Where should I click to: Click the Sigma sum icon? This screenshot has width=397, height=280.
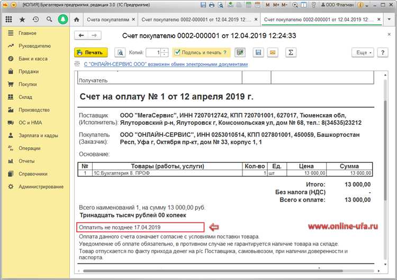tap(291, 52)
